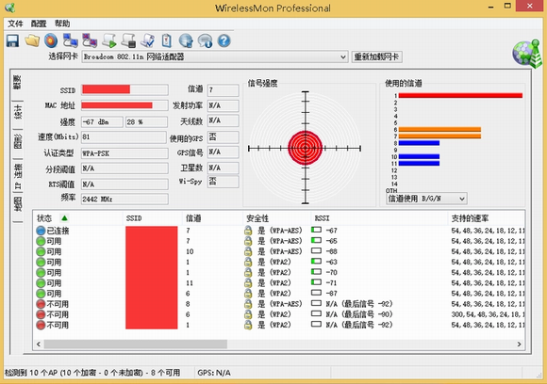The height and width of the screenshot is (384, 547).
Task: Open the 帮助 menu
Action: (62, 24)
